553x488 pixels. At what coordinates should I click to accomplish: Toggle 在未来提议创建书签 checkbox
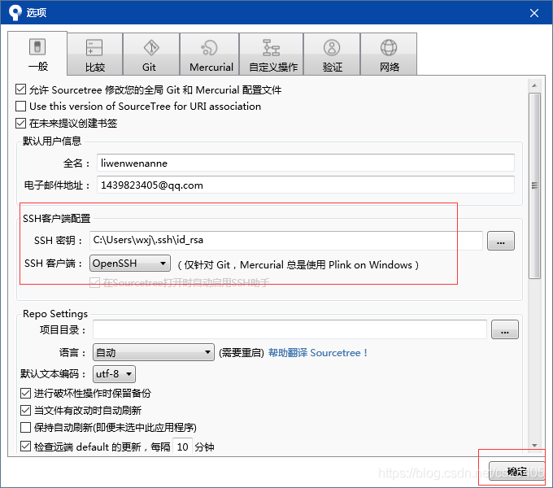pyautogui.click(x=21, y=123)
